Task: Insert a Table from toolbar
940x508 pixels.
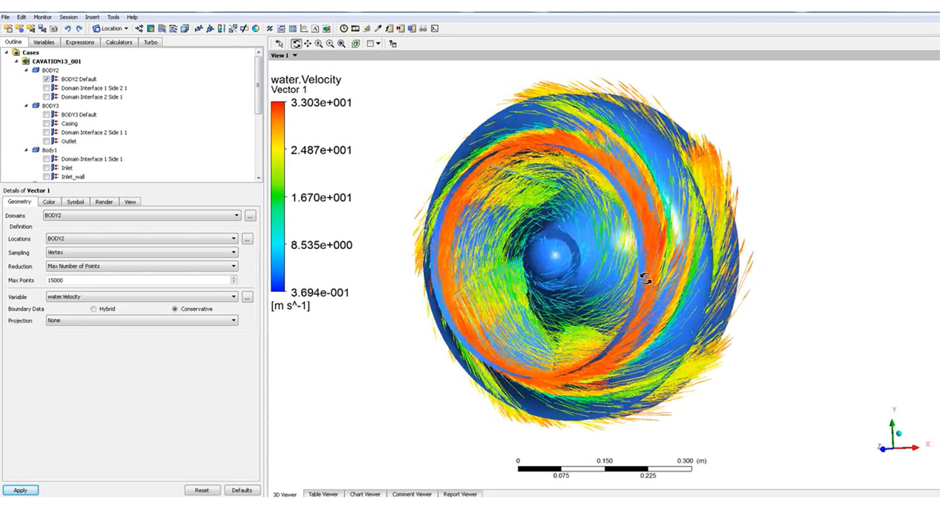Action: [x=292, y=29]
